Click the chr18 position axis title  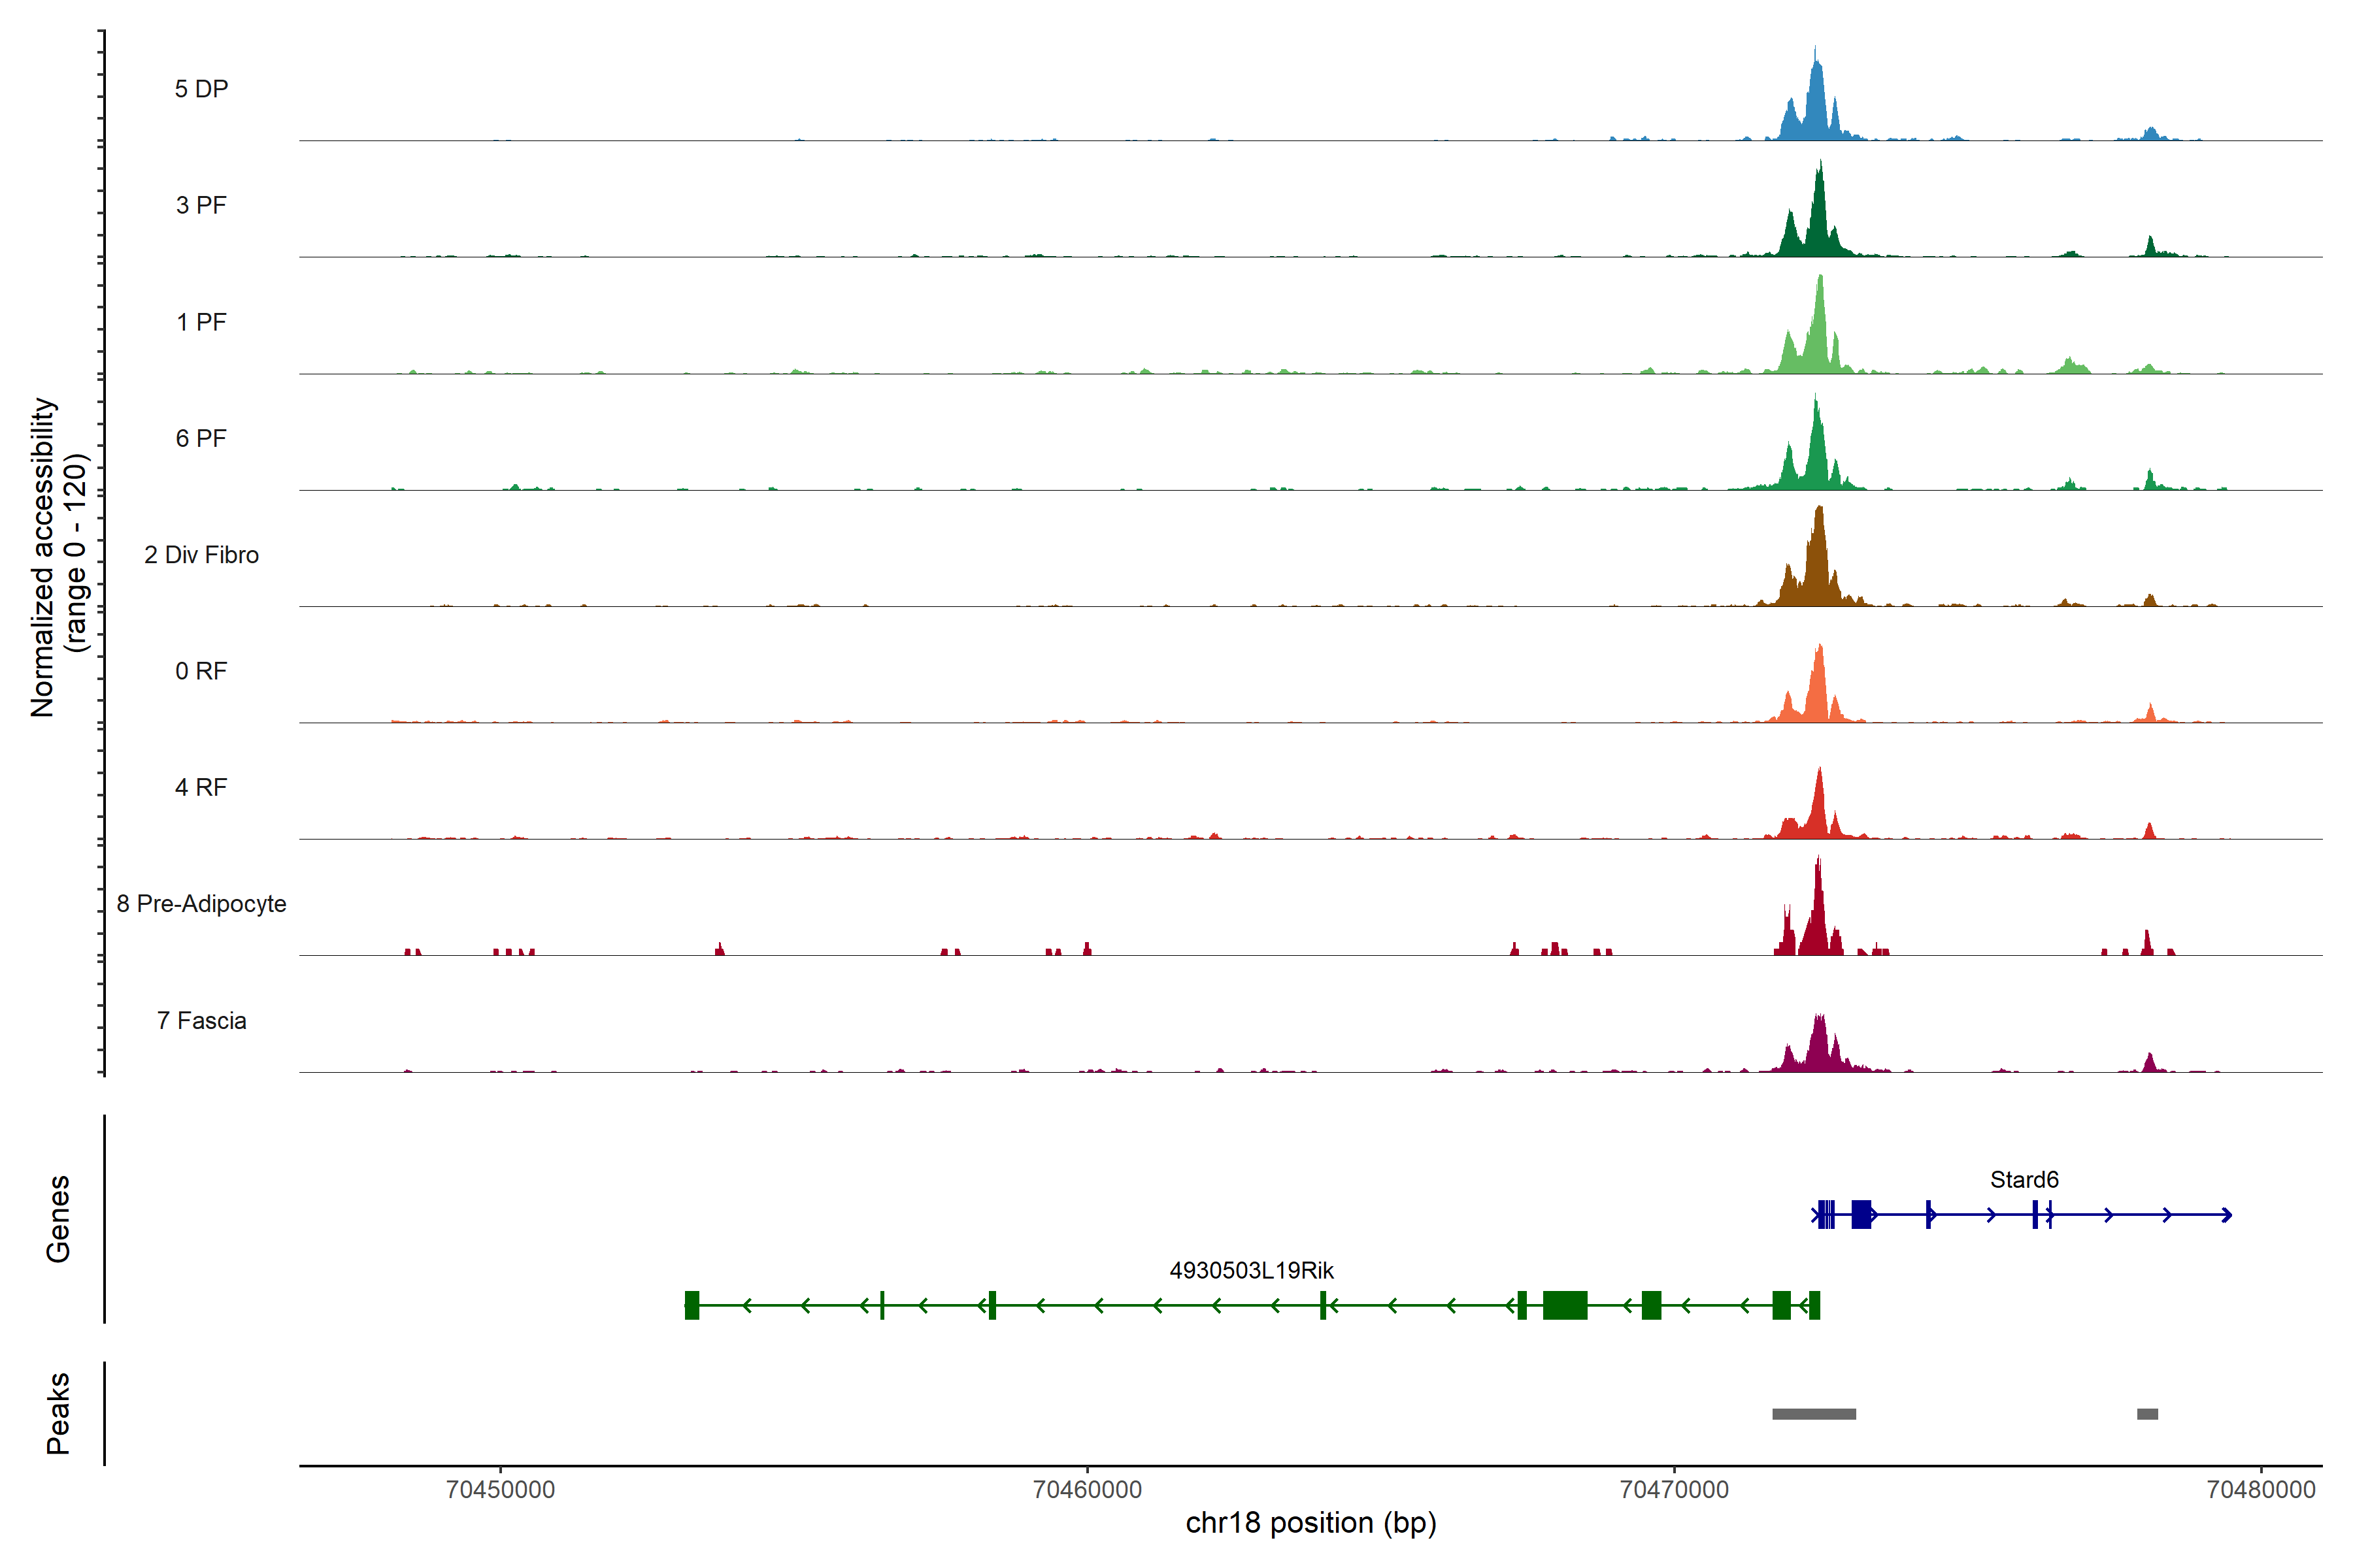coord(1310,1523)
